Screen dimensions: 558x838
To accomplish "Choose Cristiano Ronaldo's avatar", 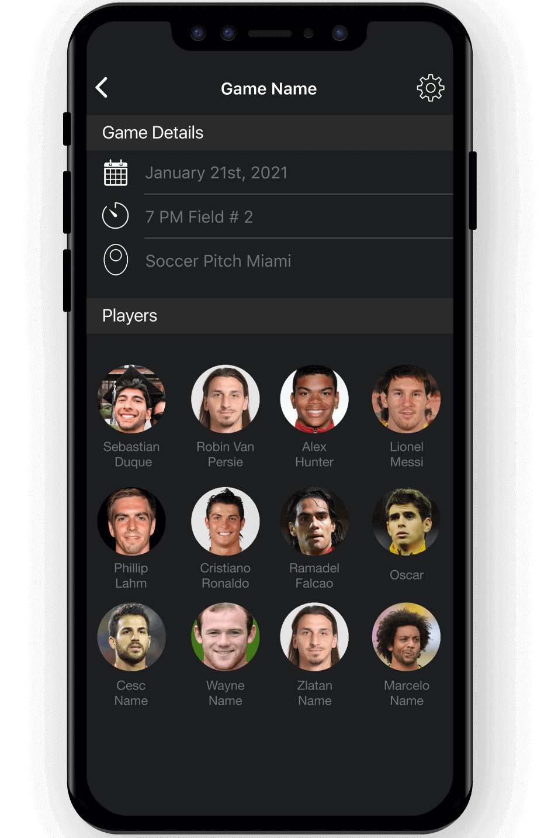I will click(x=226, y=521).
